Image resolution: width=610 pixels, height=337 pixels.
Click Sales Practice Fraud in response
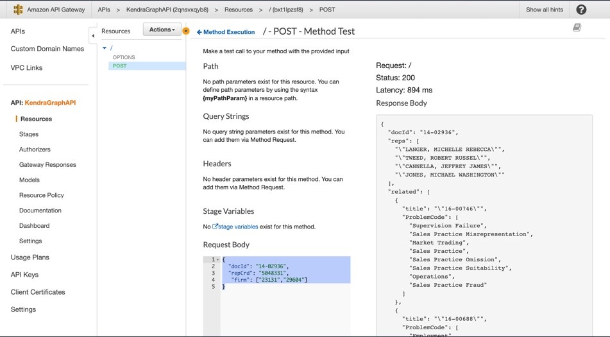click(x=448, y=285)
